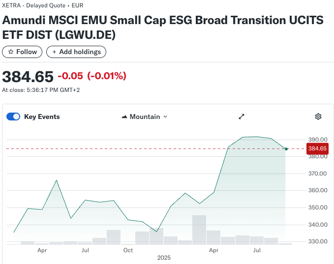Click the Add holdings button
Viewport: 334px width, 264px height.
coord(76,52)
